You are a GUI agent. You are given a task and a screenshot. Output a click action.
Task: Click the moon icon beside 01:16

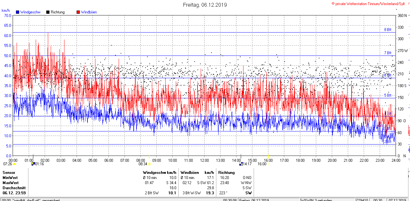pos(33,164)
